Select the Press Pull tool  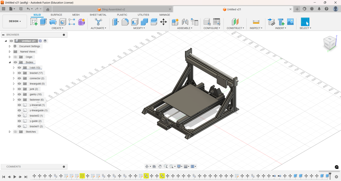click(115, 22)
